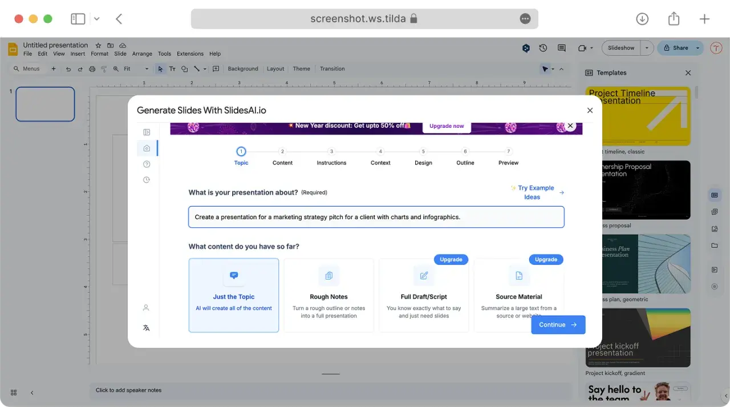Open the Insert menu in Google Slides
The width and height of the screenshot is (730, 407).
[x=78, y=54]
